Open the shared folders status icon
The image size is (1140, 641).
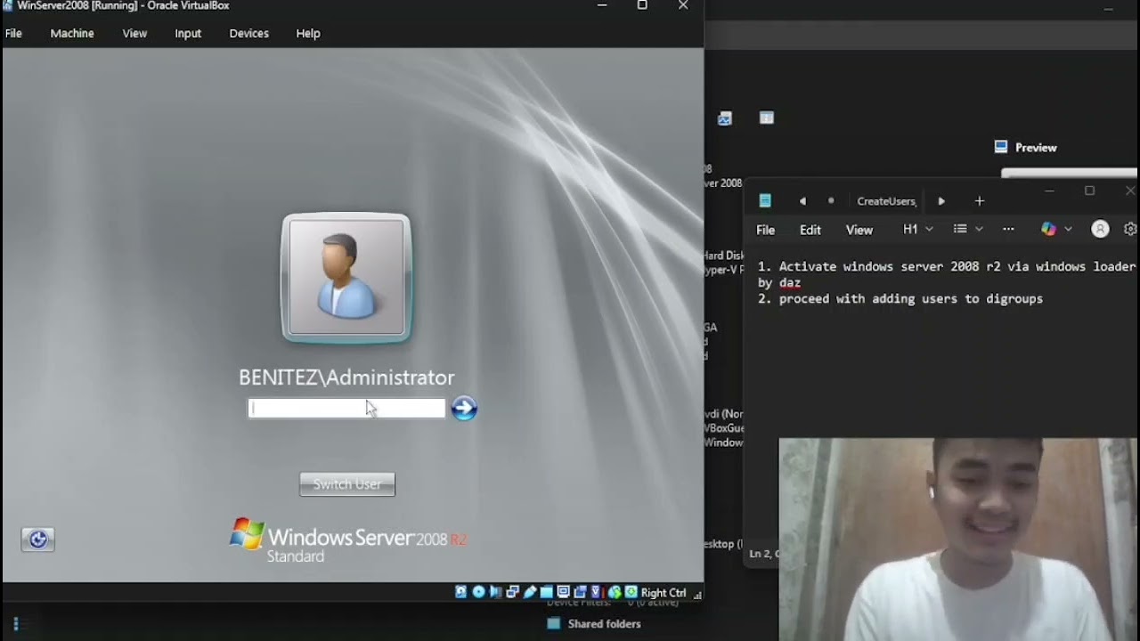click(x=547, y=593)
